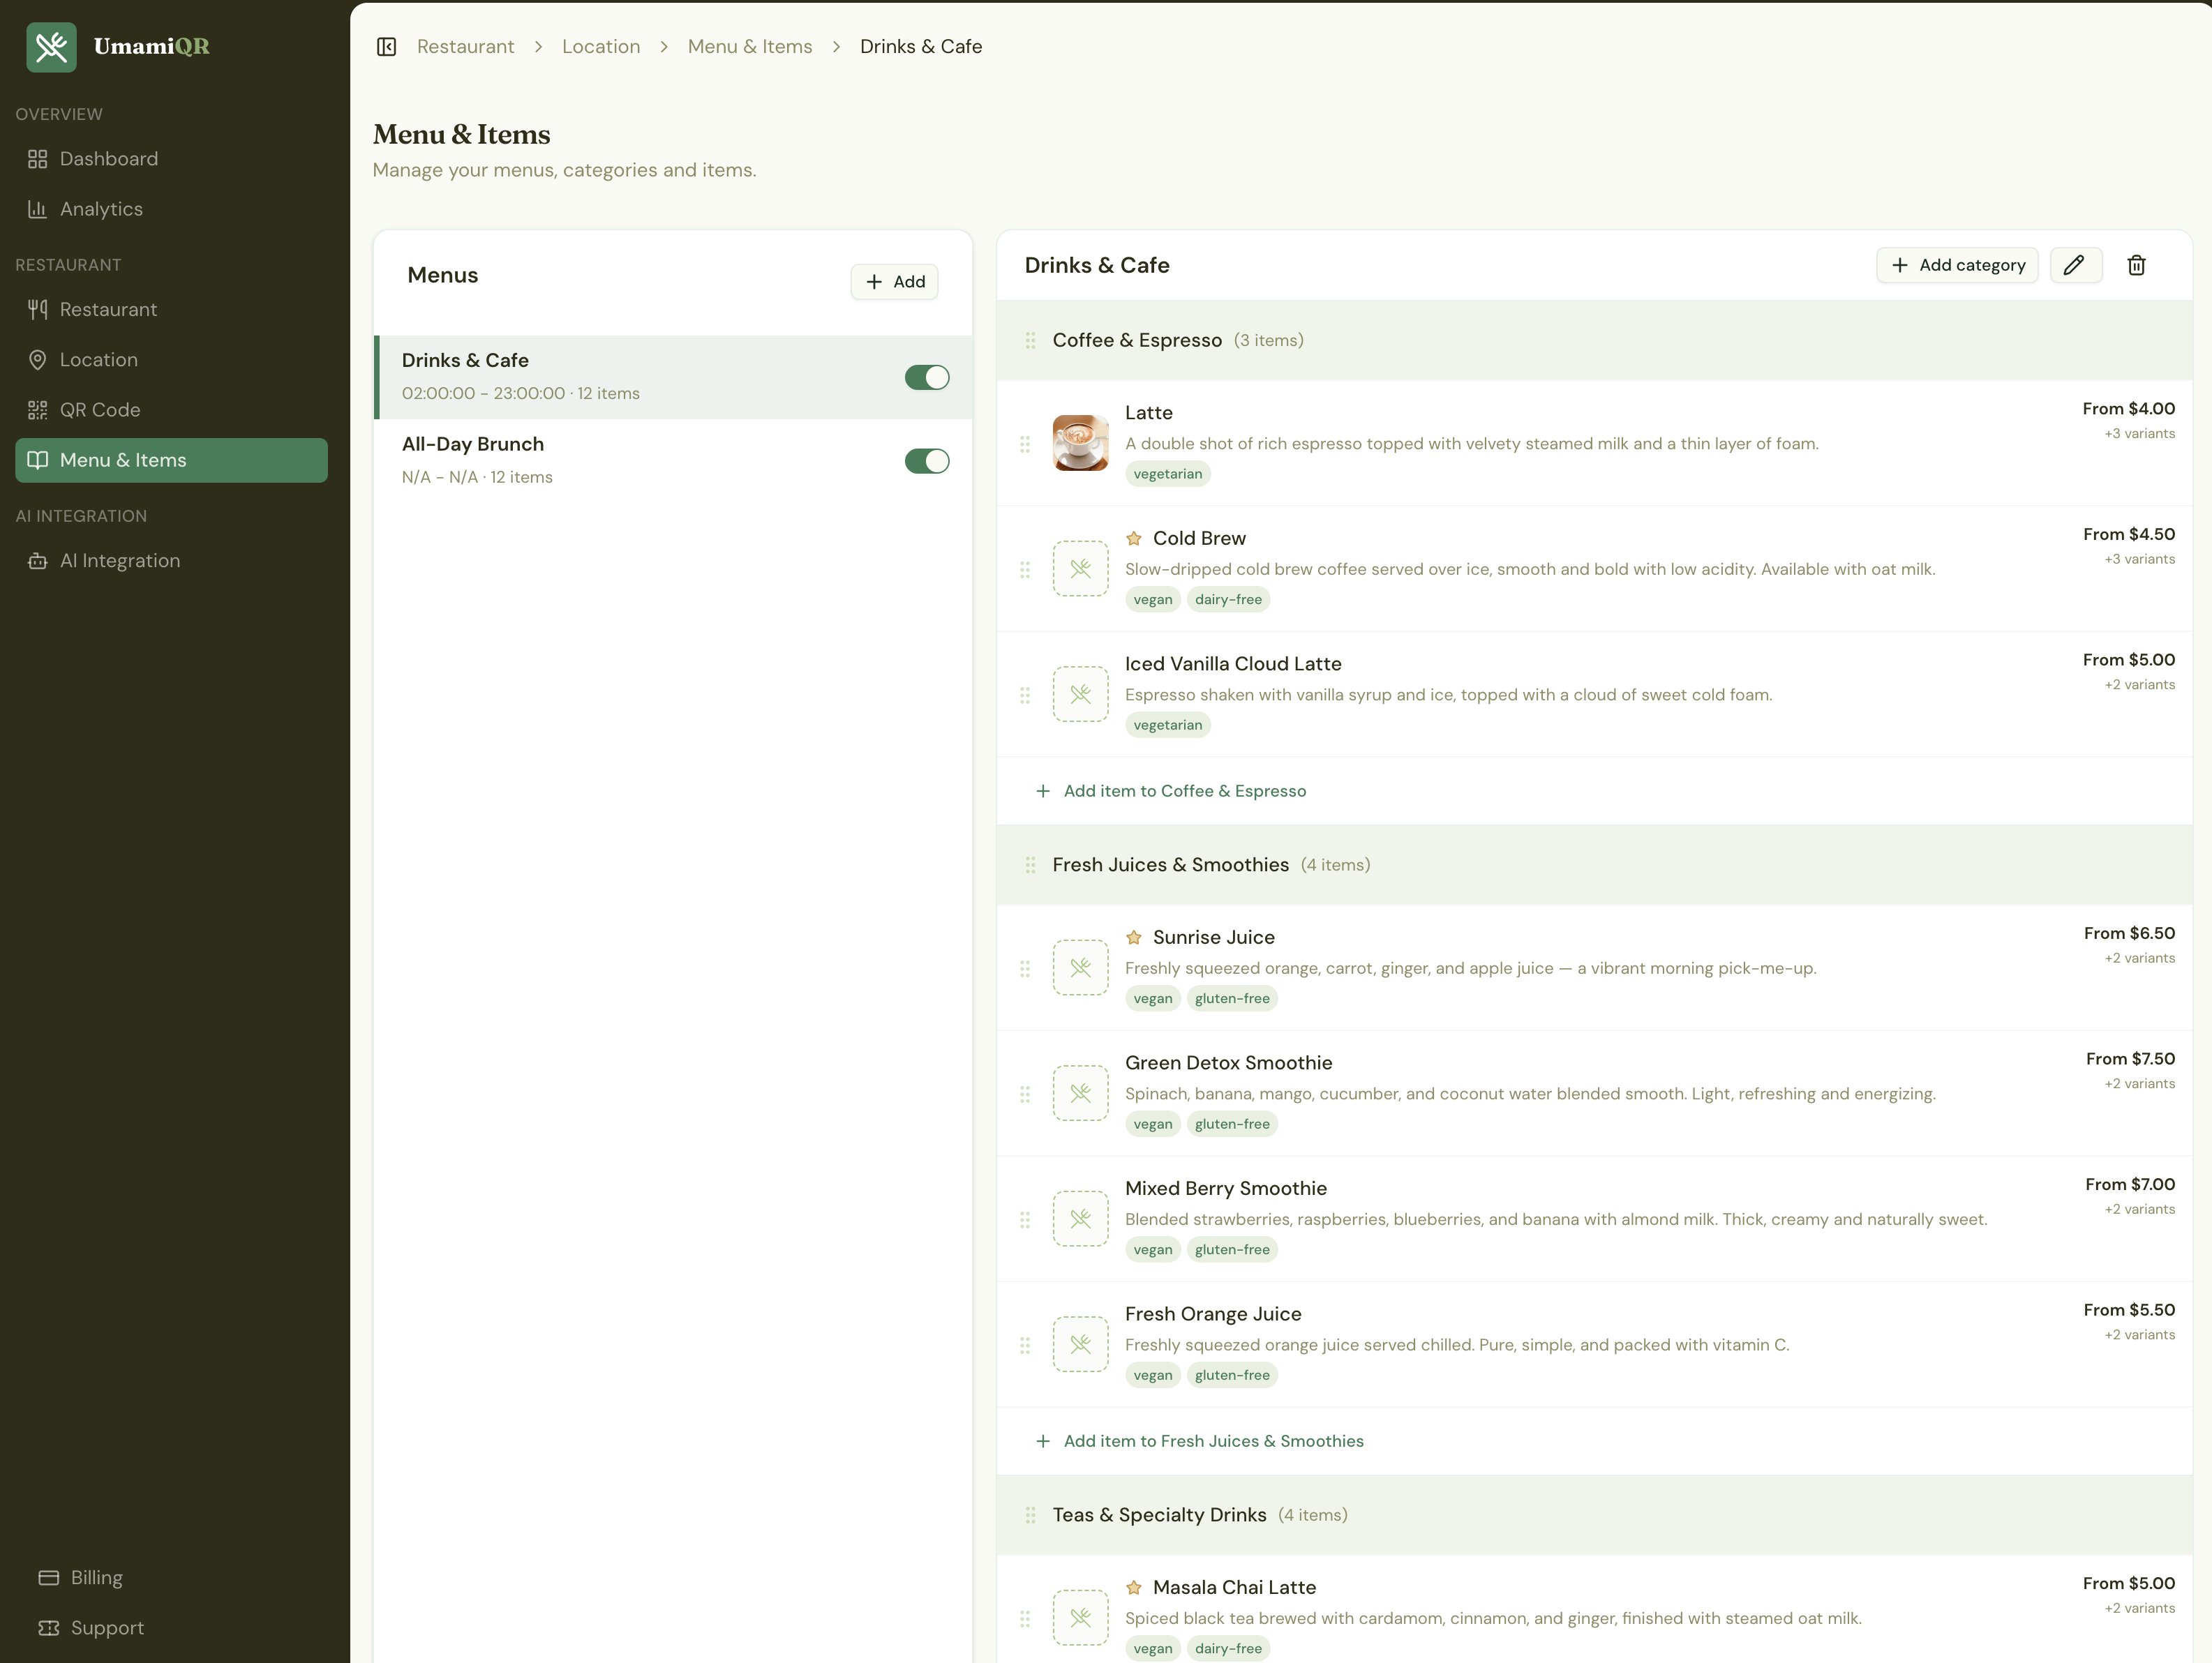Select the Drinks & Cafe menu row
This screenshot has width=2212, height=1663.
673,378
